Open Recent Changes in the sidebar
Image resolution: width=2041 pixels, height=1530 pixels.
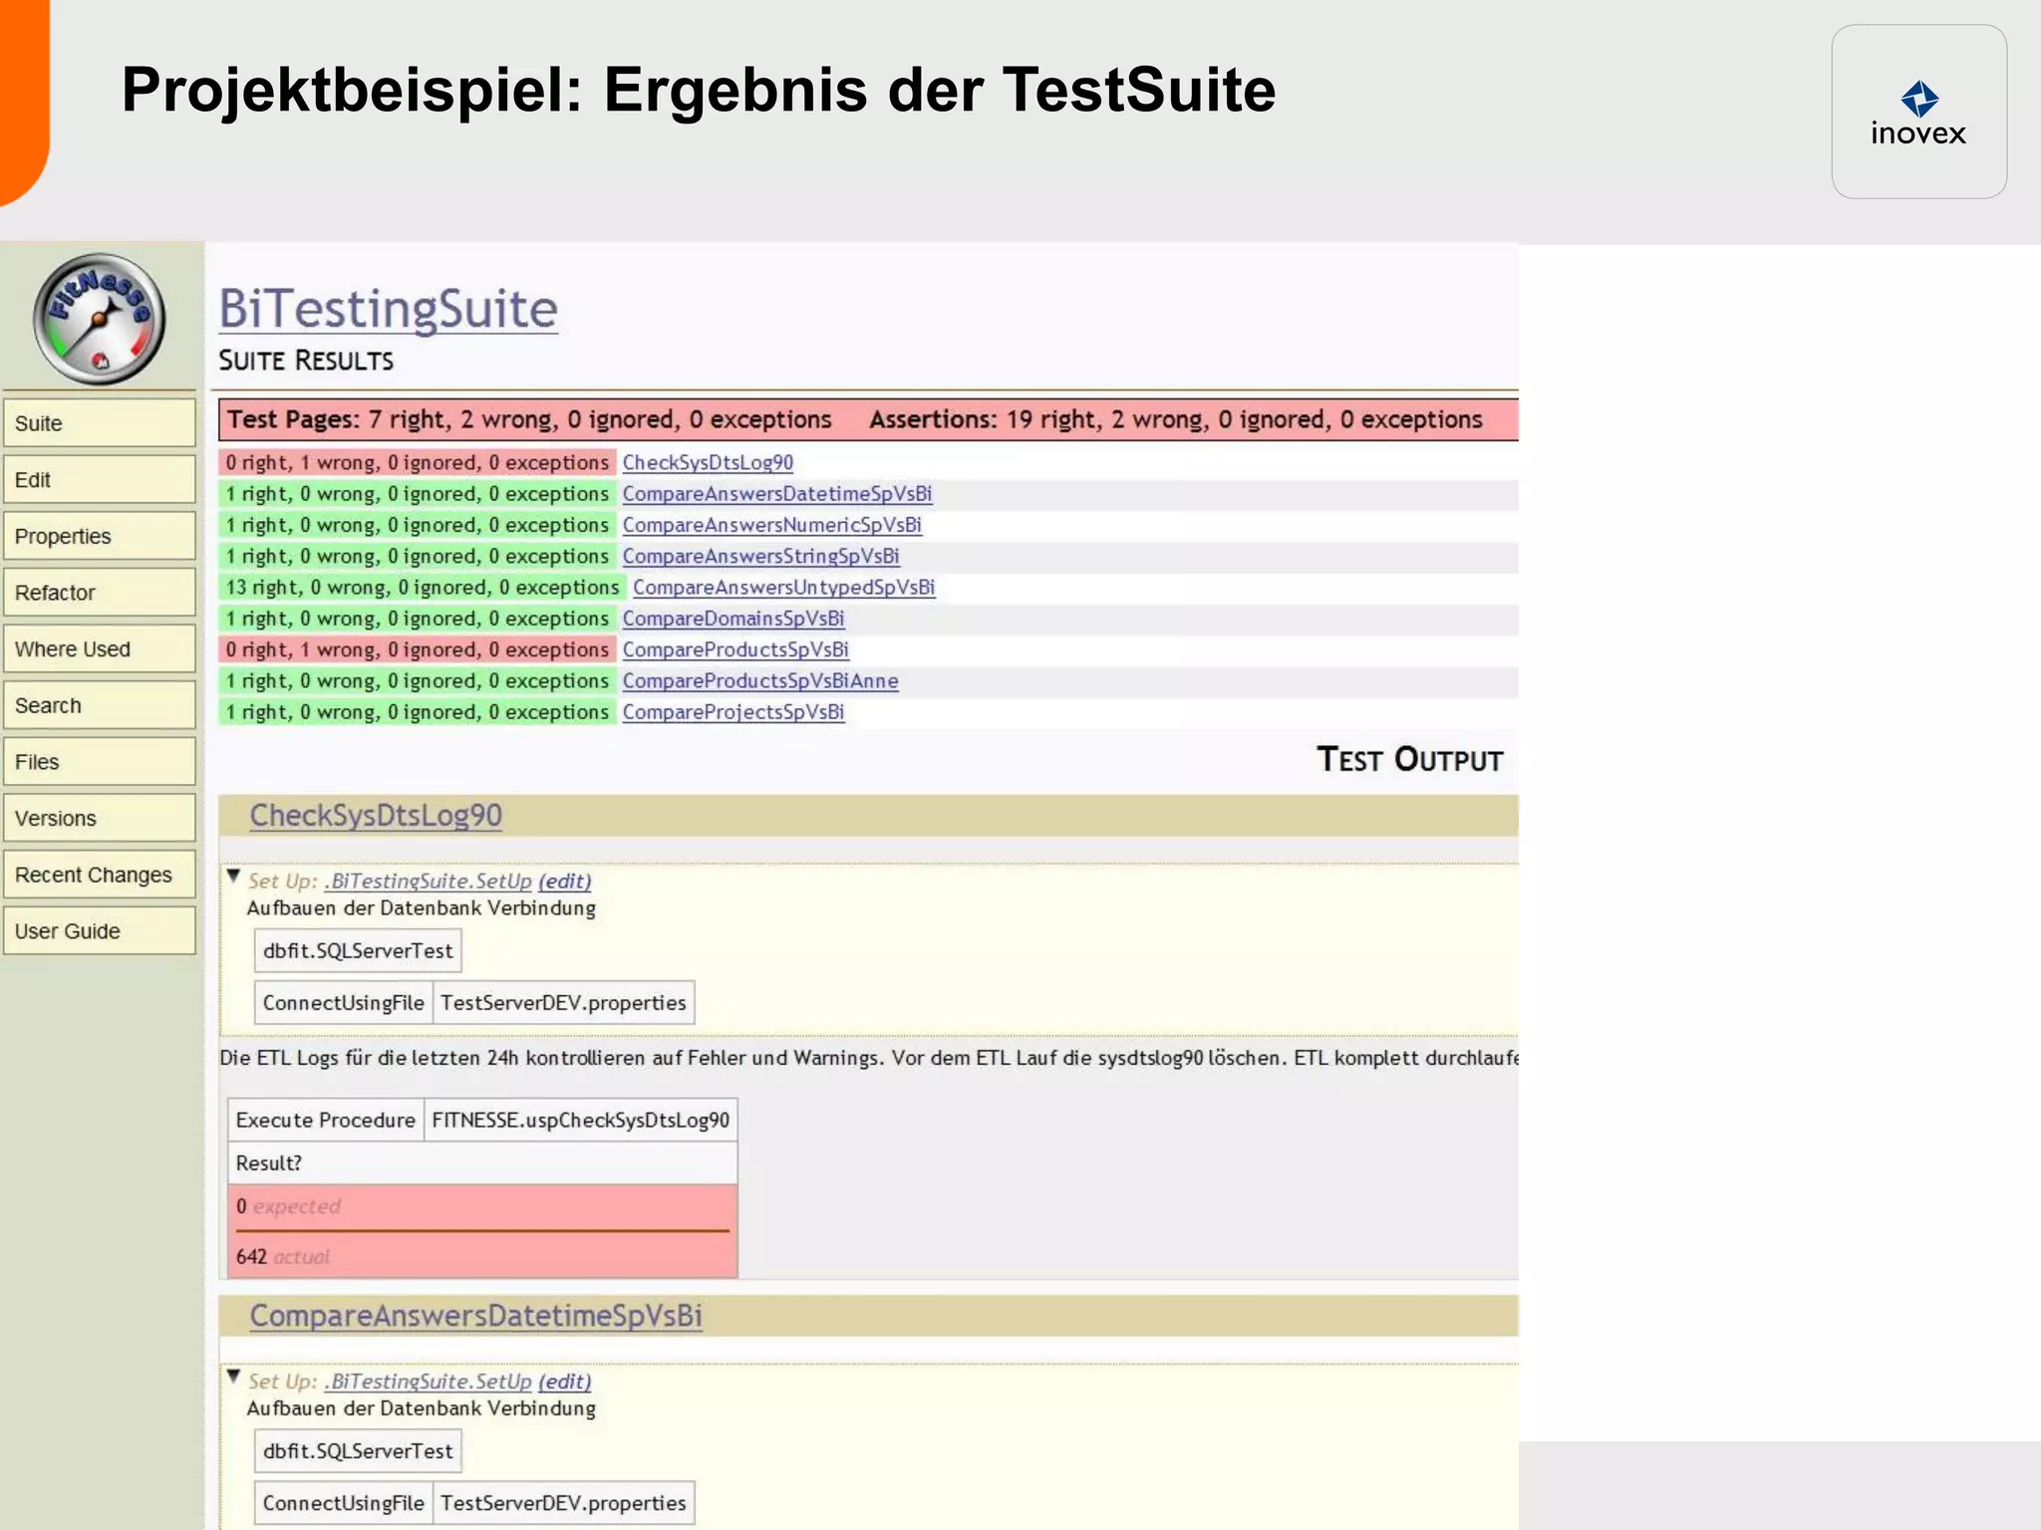[x=99, y=875]
